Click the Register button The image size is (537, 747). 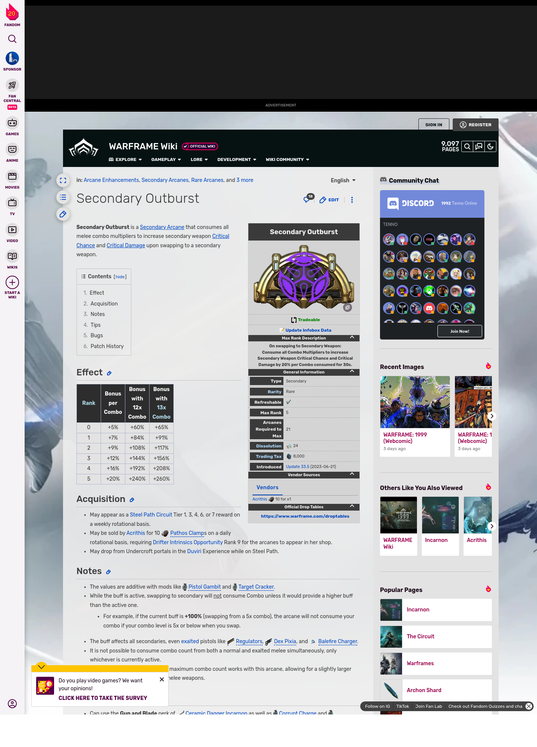tap(475, 125)
